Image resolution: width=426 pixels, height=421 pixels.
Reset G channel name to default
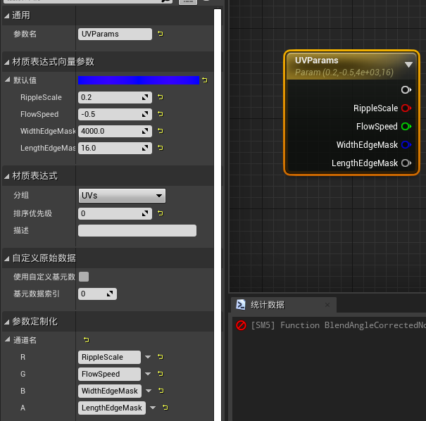click(x=161, y=374)
